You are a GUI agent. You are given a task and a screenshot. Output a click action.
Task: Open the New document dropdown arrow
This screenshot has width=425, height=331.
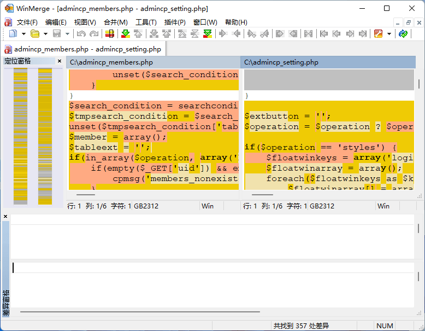[24, 34]
